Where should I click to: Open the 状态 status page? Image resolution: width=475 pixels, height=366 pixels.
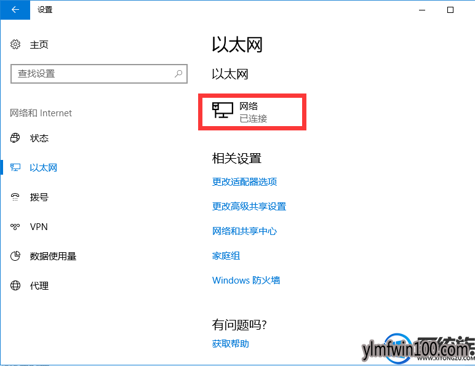39,138
